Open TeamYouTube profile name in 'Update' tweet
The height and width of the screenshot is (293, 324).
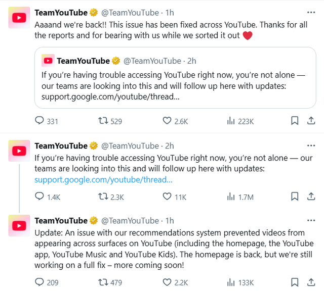pos(61,221)
